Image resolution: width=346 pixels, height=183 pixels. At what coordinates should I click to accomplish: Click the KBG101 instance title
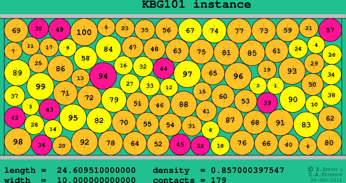pyautogui.click(x=196, y=4)
